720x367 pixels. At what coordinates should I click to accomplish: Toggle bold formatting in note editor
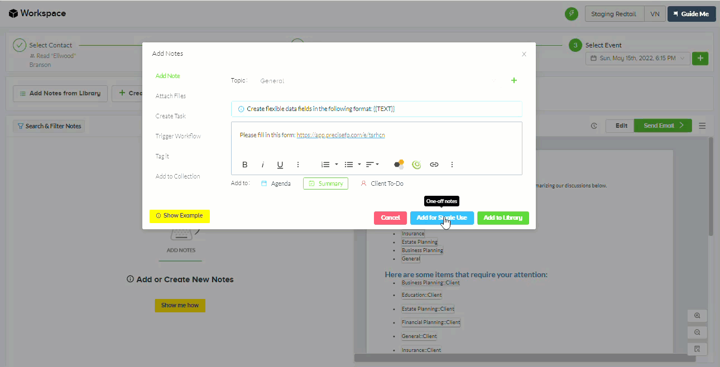tap(244, 165)
